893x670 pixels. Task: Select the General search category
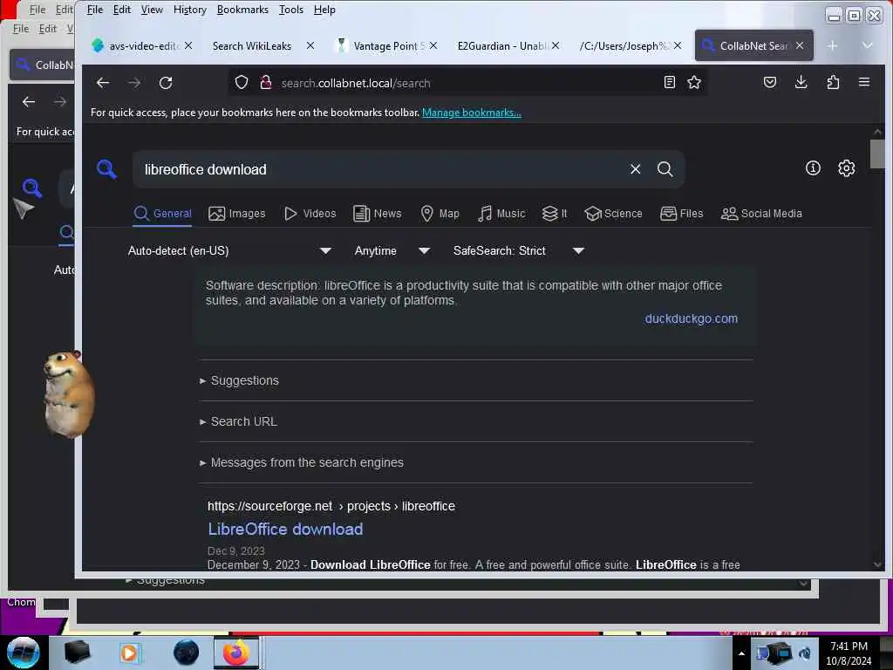point(162,214)
